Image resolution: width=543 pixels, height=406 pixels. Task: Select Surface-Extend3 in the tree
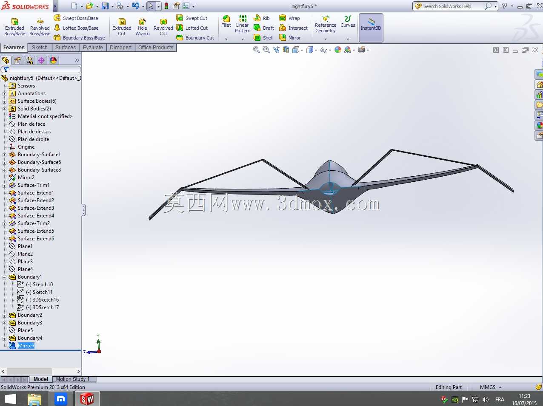36,208
